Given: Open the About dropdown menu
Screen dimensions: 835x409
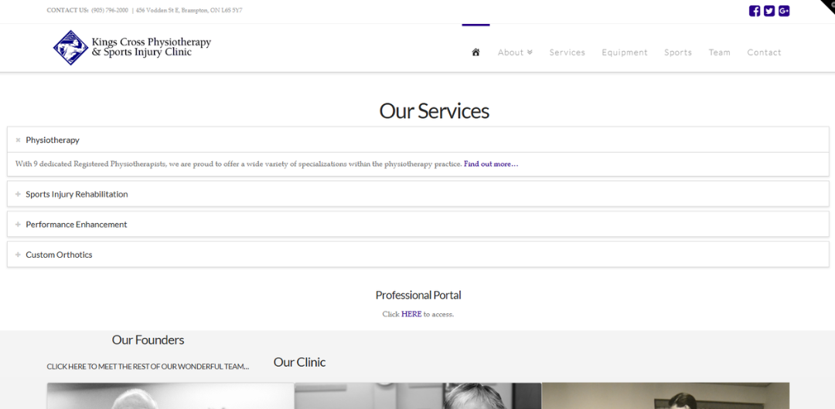Looking at the screenshot, I should pyautogui.click(x=515, y=52).
